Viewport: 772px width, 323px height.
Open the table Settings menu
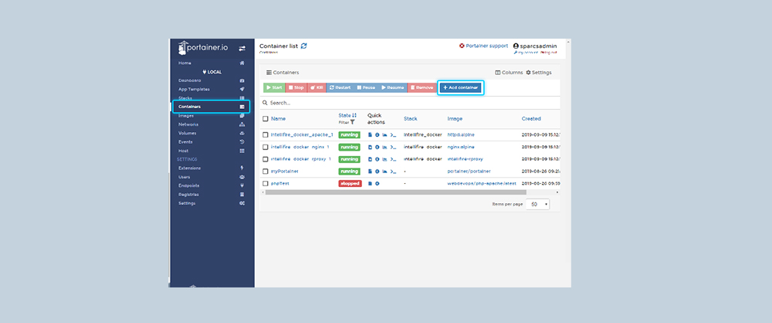point(539,73)
